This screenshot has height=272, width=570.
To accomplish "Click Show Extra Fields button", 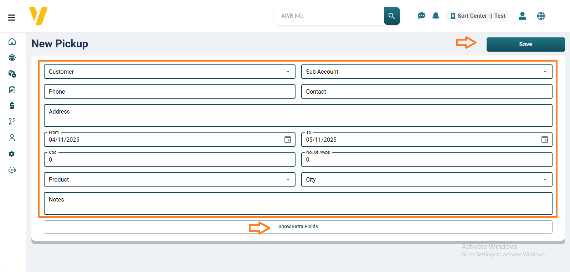I will tap(298, 227).
